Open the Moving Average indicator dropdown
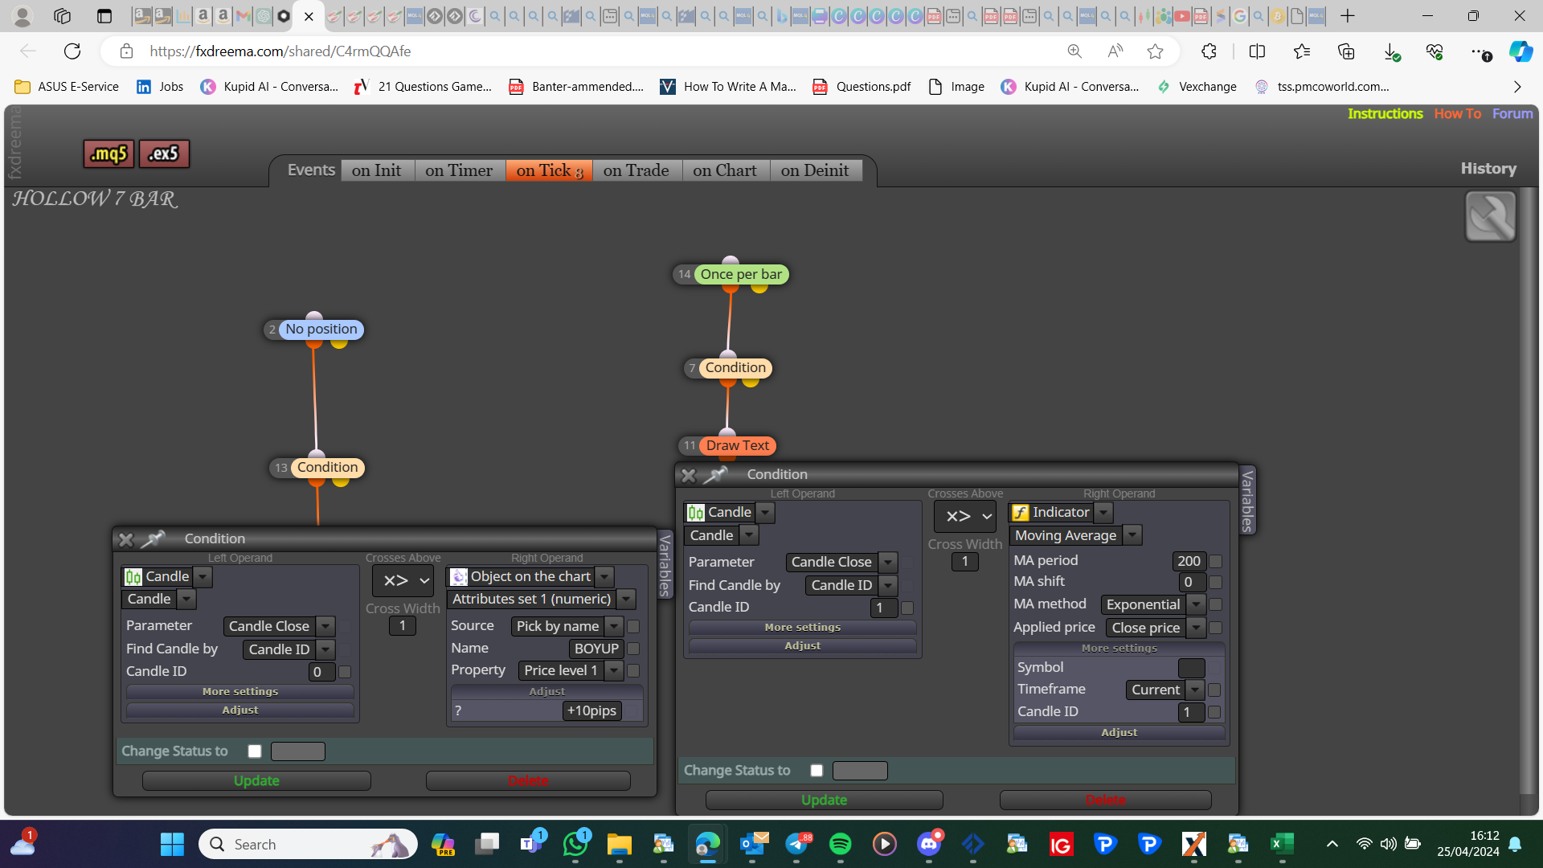Screen dimensions: 1543x868 pos(1132,535)
